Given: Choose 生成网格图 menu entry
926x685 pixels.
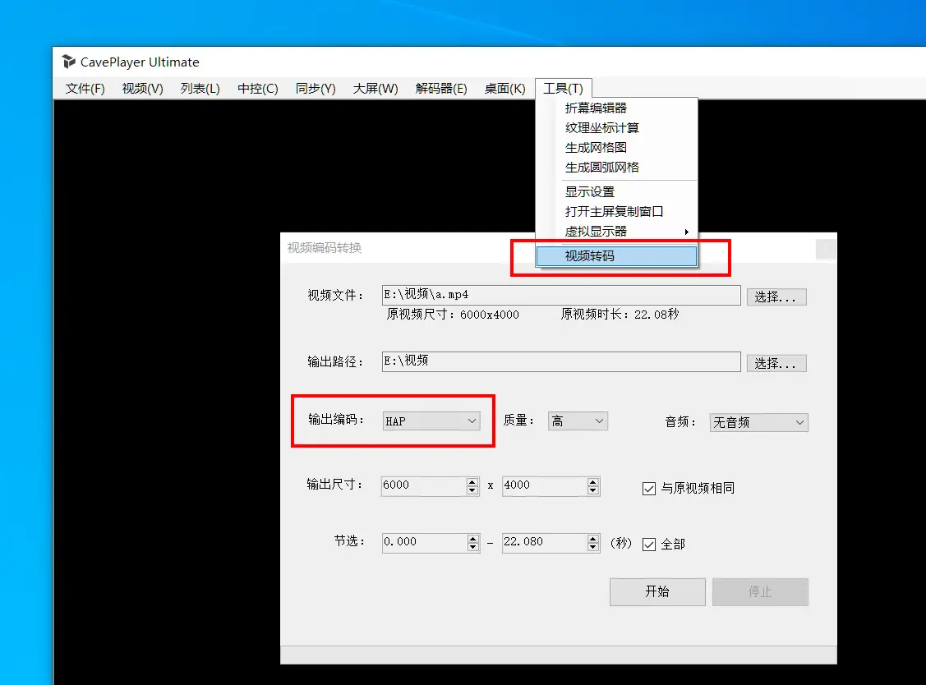Looking at the screenshot, I should coord(616,148).
